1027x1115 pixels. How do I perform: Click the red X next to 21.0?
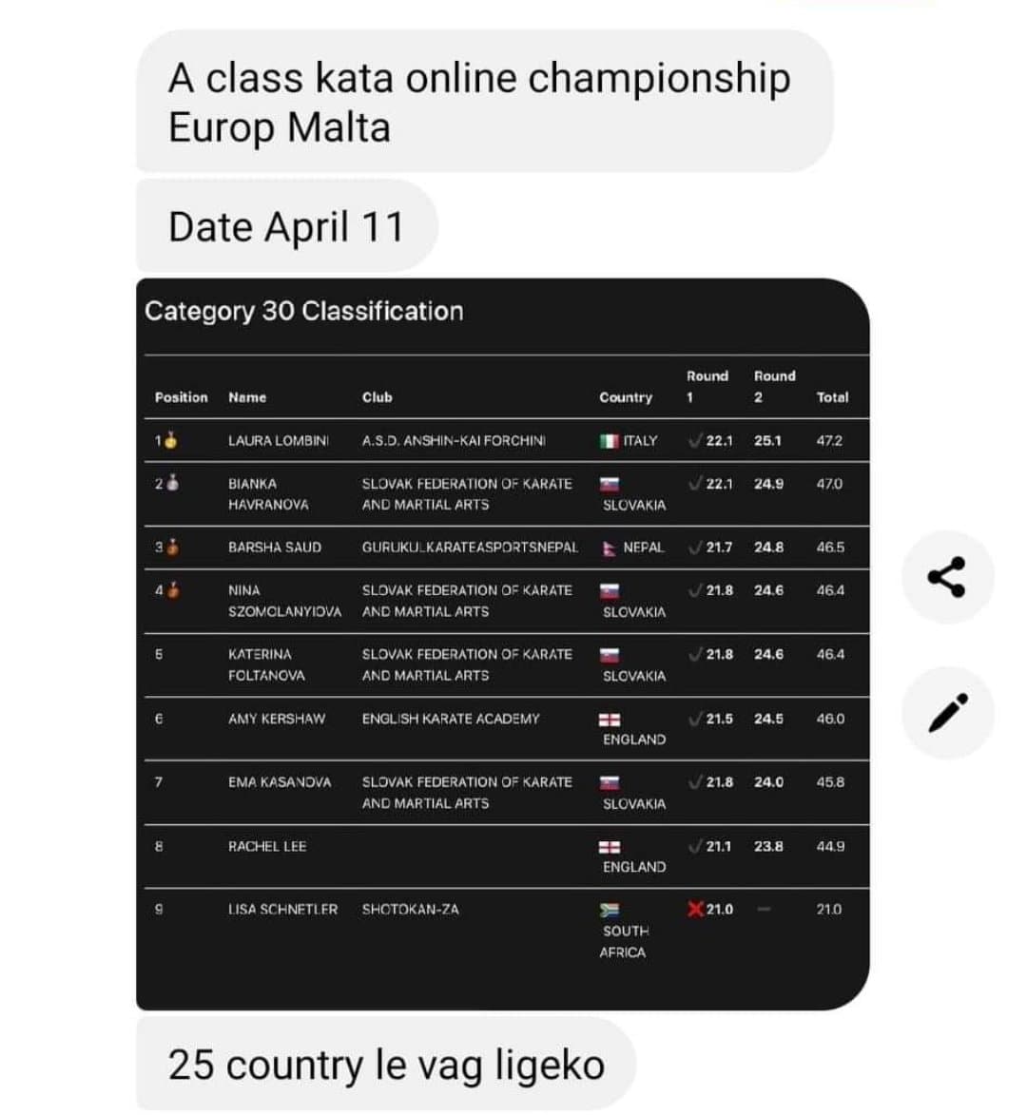695,909
